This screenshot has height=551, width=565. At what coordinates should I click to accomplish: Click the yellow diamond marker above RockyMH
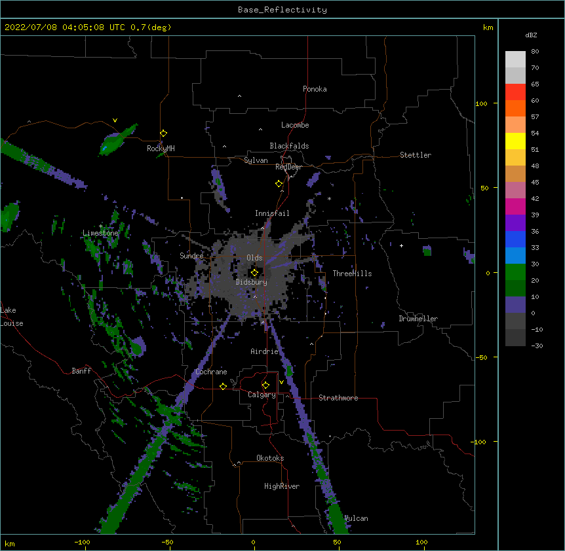click(164, 133)
